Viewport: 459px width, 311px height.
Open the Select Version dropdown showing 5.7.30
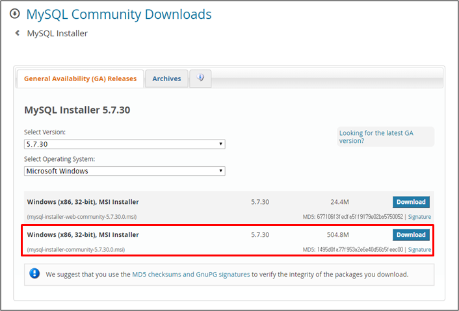click(x=125, y=144)
